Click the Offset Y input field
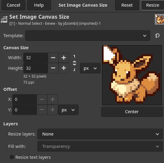Image resolution: width=164 pixels, height=163 pixels. point(24,110)
